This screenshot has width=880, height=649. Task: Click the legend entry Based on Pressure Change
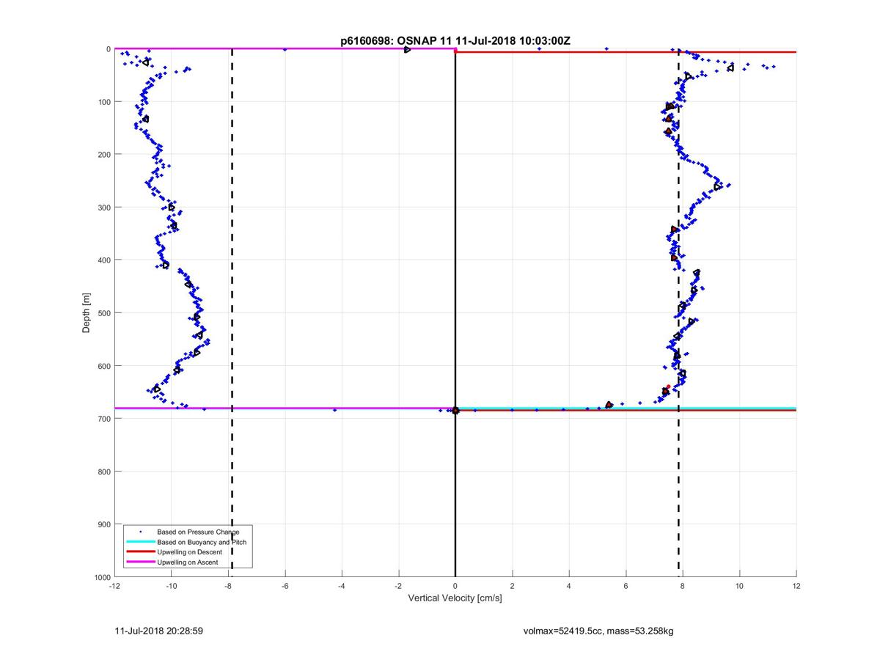click(x=198, y=532)
